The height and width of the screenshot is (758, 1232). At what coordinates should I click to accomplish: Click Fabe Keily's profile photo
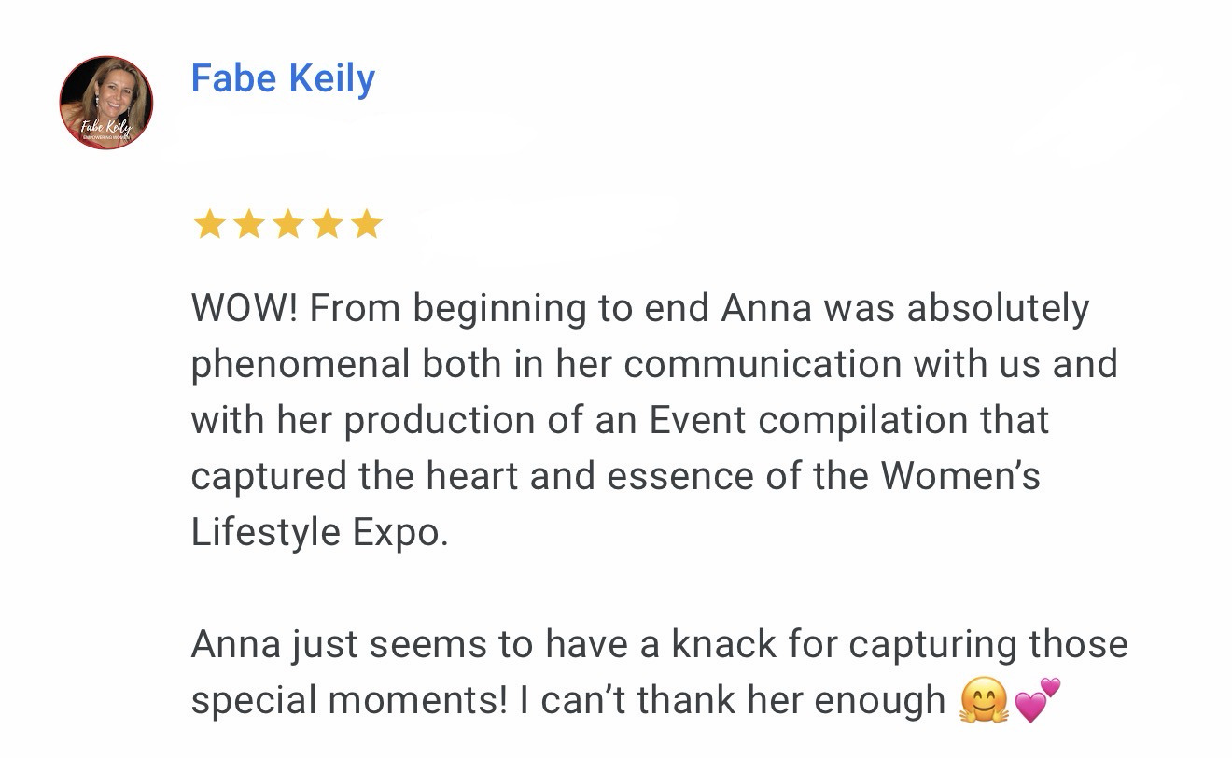pos(105,102)
